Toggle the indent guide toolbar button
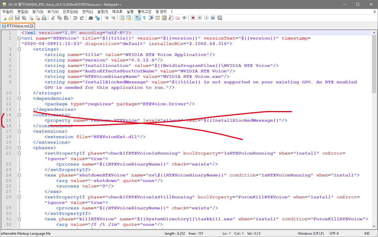378x237 pixels. click(x=151, y=18)
